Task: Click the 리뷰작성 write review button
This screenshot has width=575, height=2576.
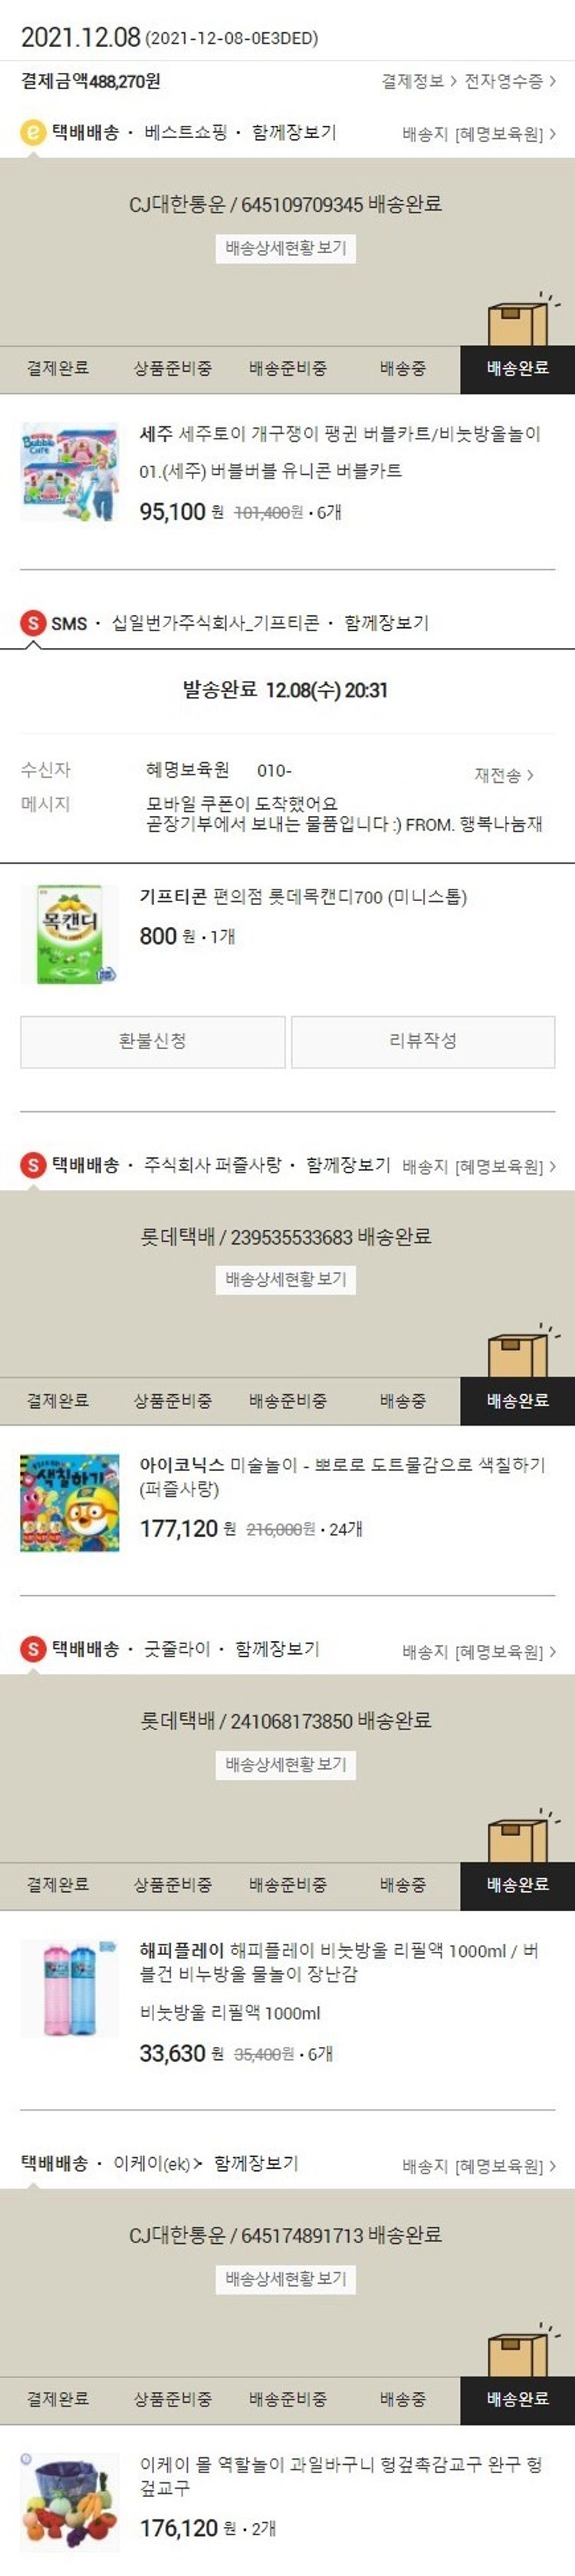Action: [x=423, y=1041]
